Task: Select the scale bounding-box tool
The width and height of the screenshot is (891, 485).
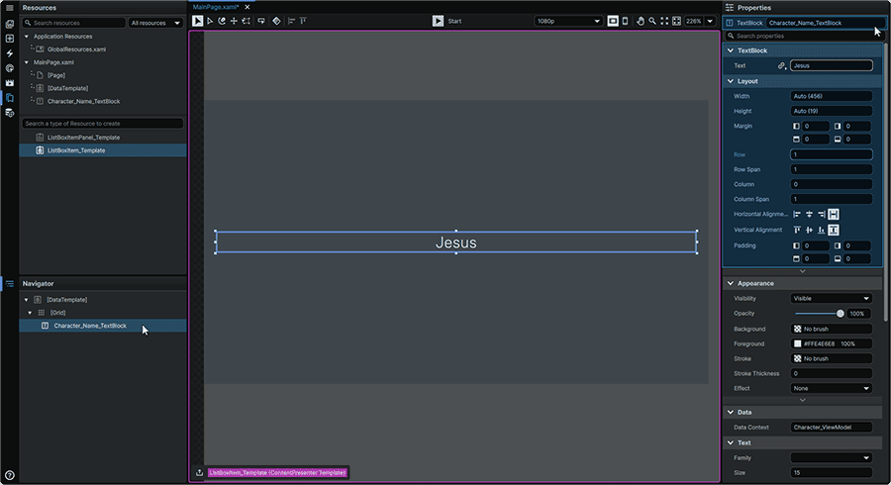Action: click(x=247, y=21)
